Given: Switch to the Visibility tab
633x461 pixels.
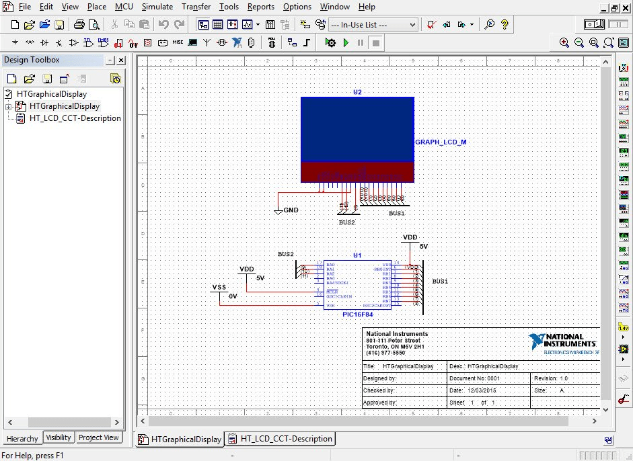Looking at the screenshot, I should (x=59, y=437).
